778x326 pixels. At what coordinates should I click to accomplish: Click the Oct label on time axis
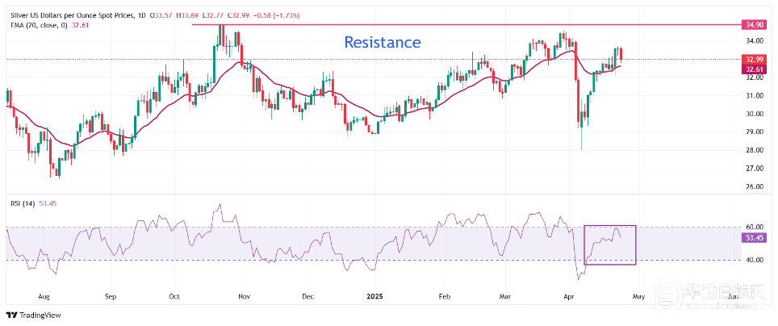(174, 296)
